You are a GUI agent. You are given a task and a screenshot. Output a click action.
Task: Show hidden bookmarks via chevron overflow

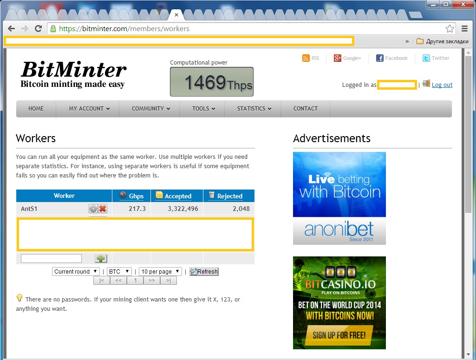click(407, 41)
